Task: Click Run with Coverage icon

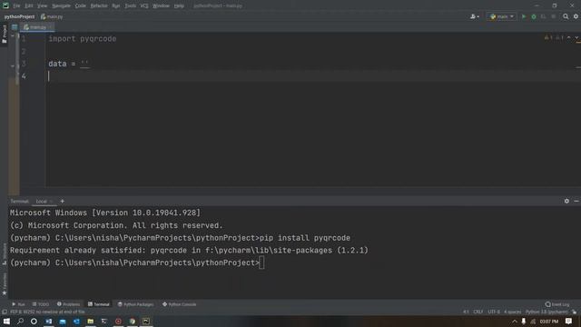Action: (x=543, y=16)
